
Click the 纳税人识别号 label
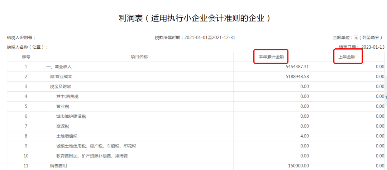(x=21, y=38)
